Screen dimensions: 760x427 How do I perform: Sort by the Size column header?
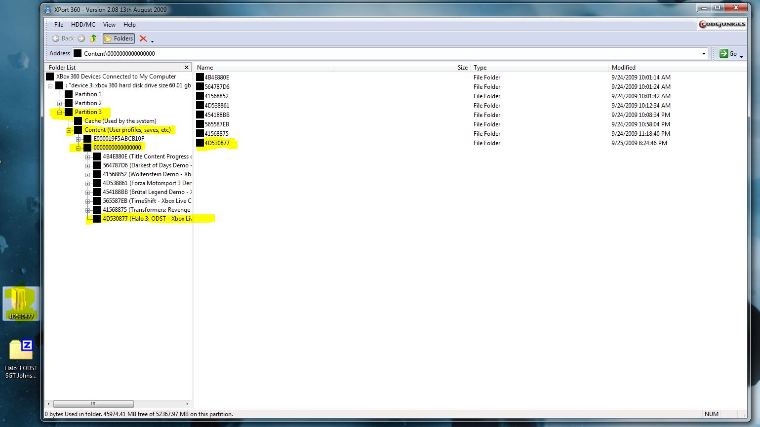pyautogui.click(x=401, y=68)
